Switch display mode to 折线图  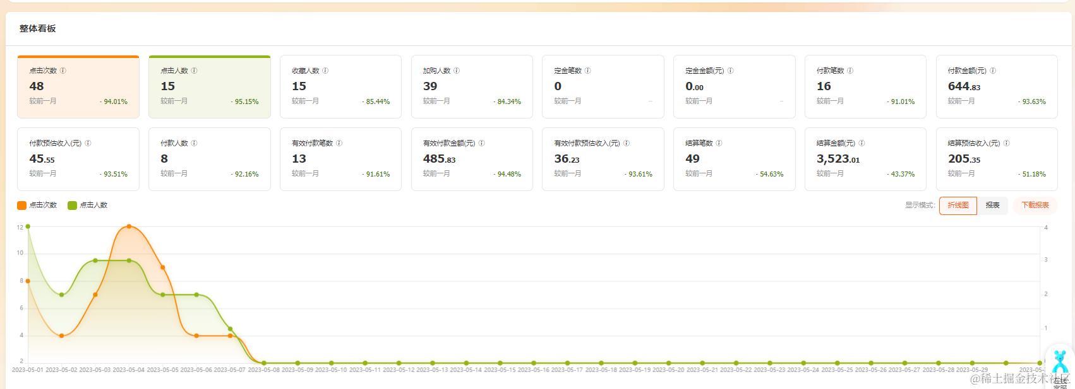(x=958, y=206)
